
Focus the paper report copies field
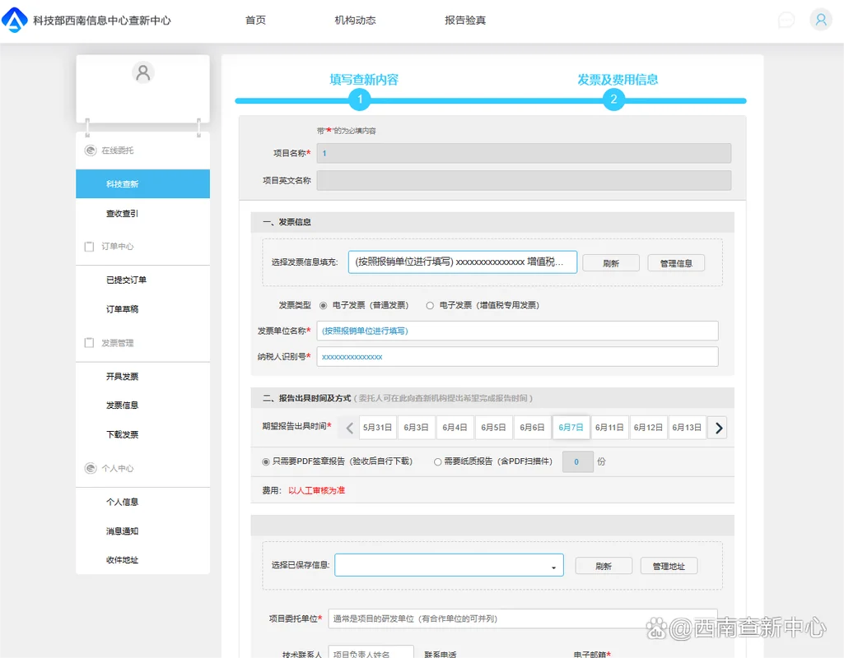click(x=577, y=461)
